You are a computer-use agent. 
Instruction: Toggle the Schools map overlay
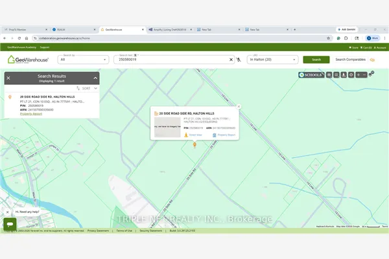pos(311,75)
